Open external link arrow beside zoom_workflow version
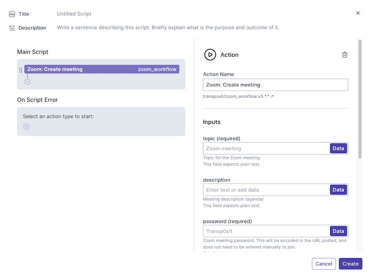 tap(272, 96)
